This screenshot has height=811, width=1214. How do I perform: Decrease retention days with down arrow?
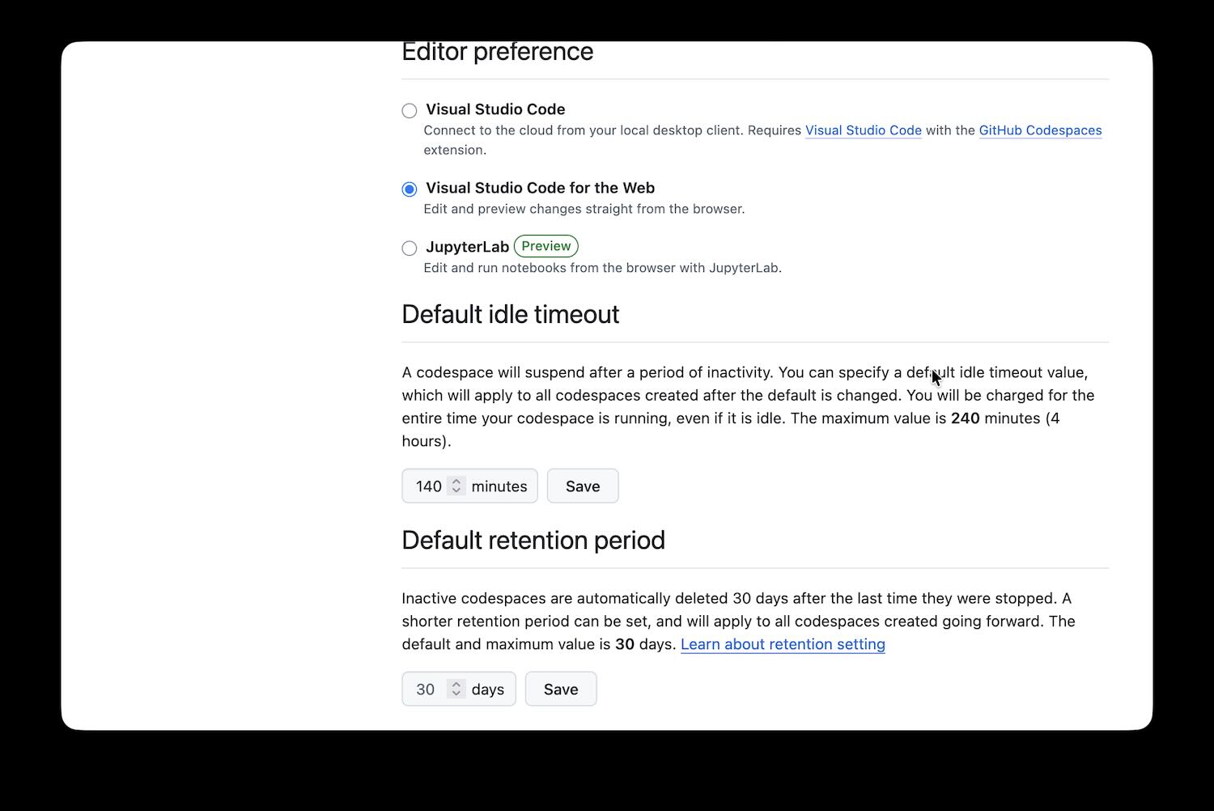pos(456,694)
